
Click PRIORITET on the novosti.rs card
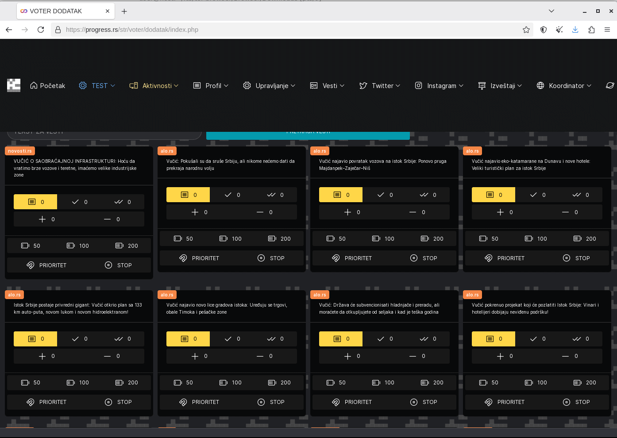click(46, 265)
